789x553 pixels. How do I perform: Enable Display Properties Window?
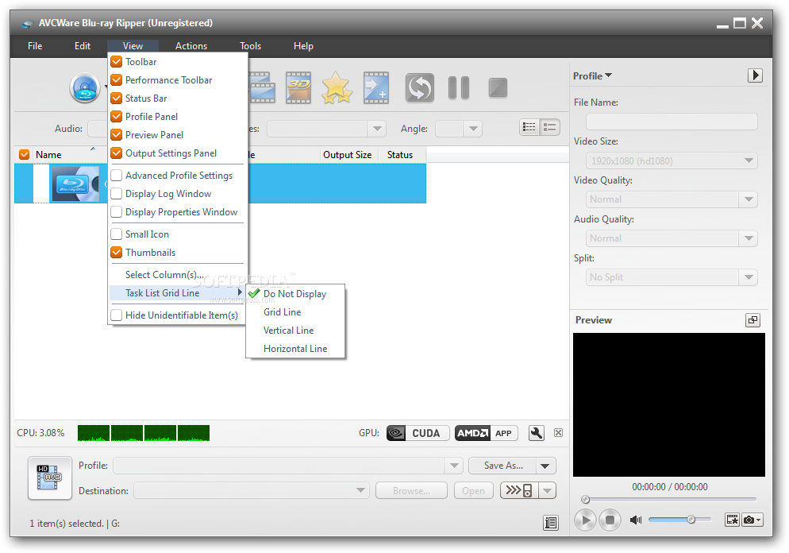tap(116, 212)
